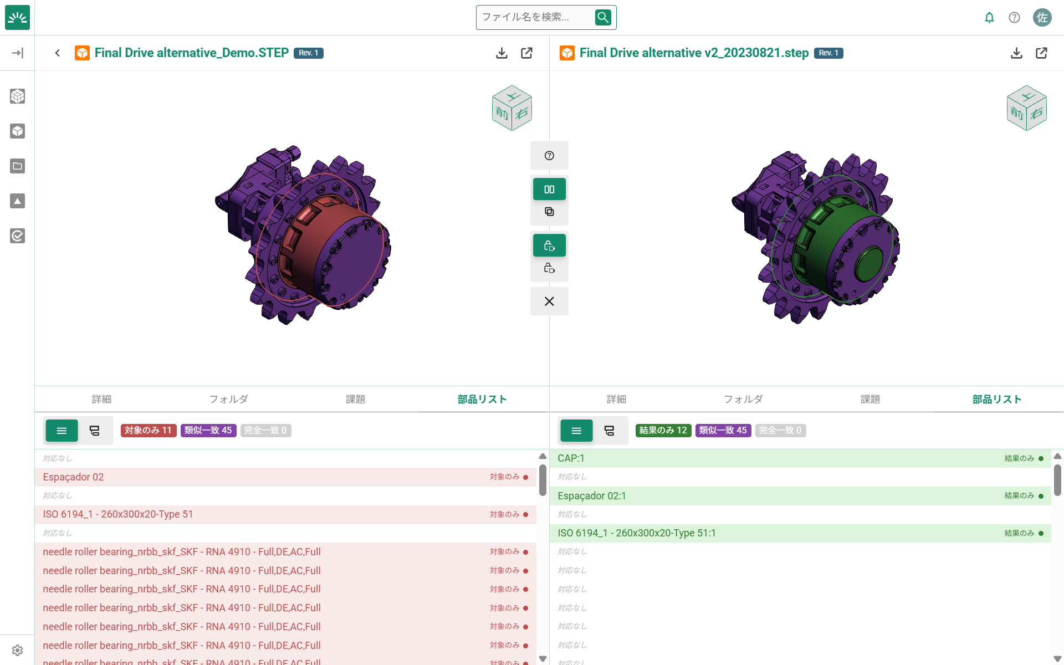1064x665 pixels.
Task: Toggle left 類似一致 45 filter
Action: [208, 431]
